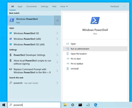
Task: Click the taskbar icon left of Edge
Action: click(x=88, y=105)
